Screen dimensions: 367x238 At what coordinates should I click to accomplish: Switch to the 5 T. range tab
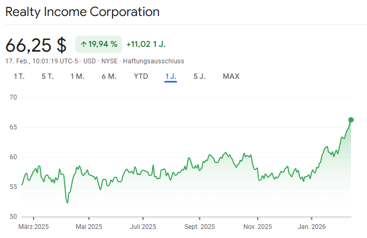47,76
